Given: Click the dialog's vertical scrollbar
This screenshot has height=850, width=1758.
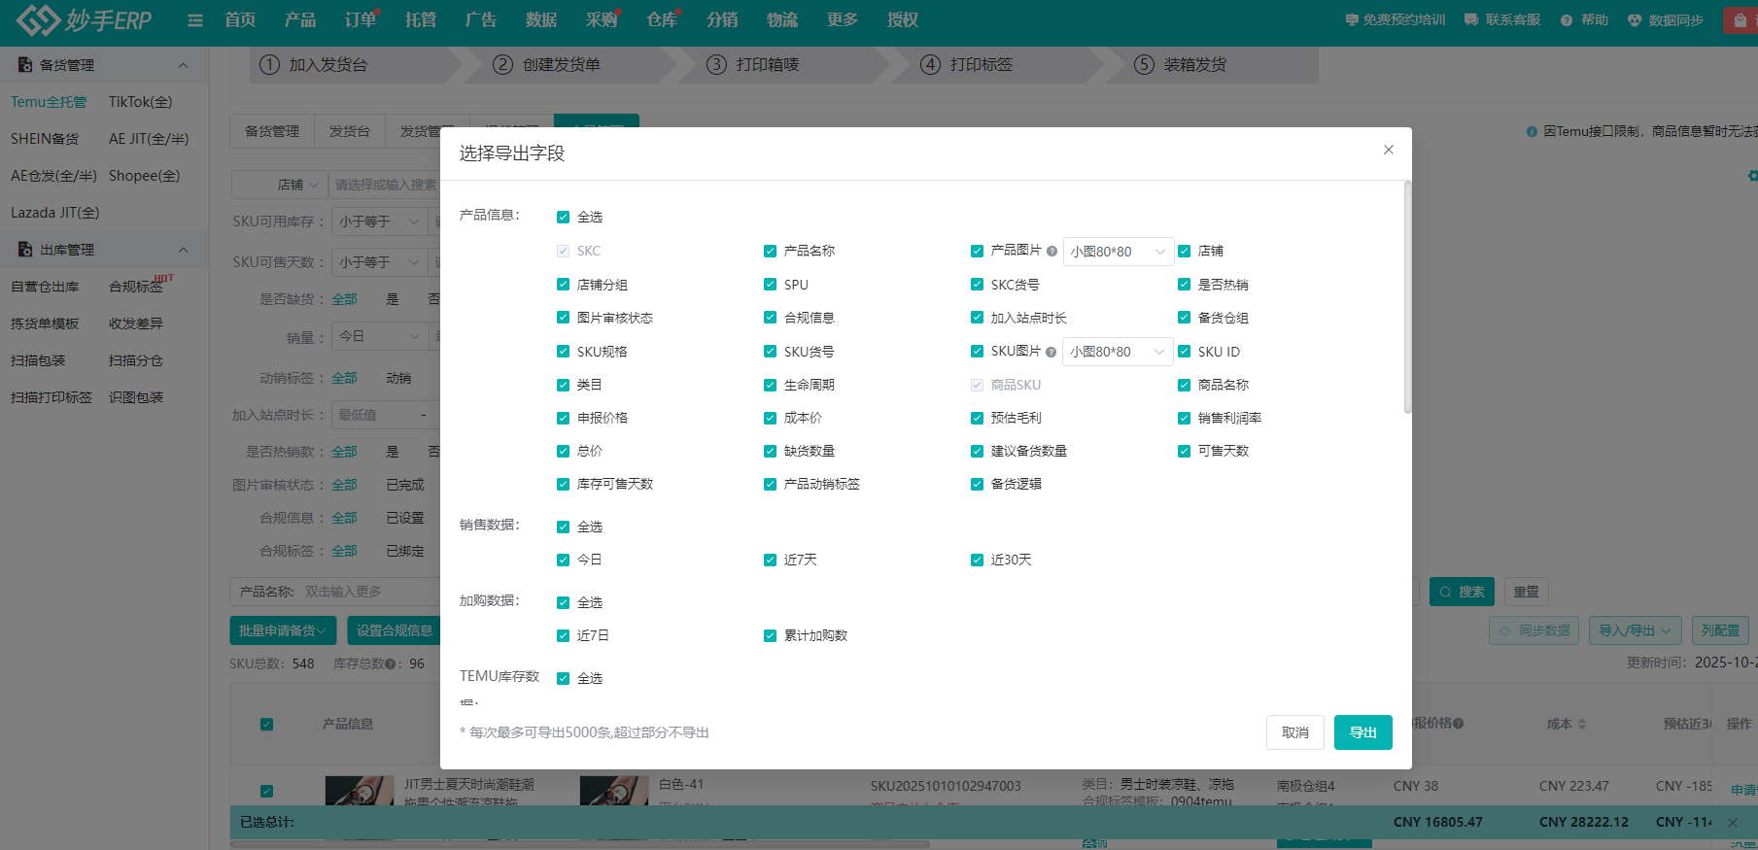Looking at the screenshot, I should [x=1407, y=297].
